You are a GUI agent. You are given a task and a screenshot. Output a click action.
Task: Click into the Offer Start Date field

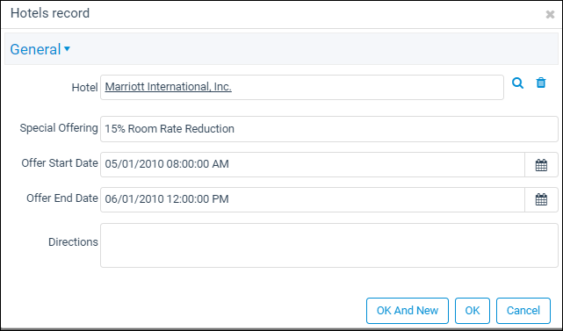pos(313,165)
